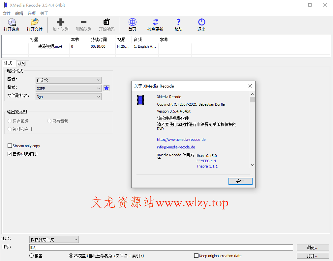Viewport: 333px width, 261px height.
Task: Open the 选项 menu
Action: 31,13
